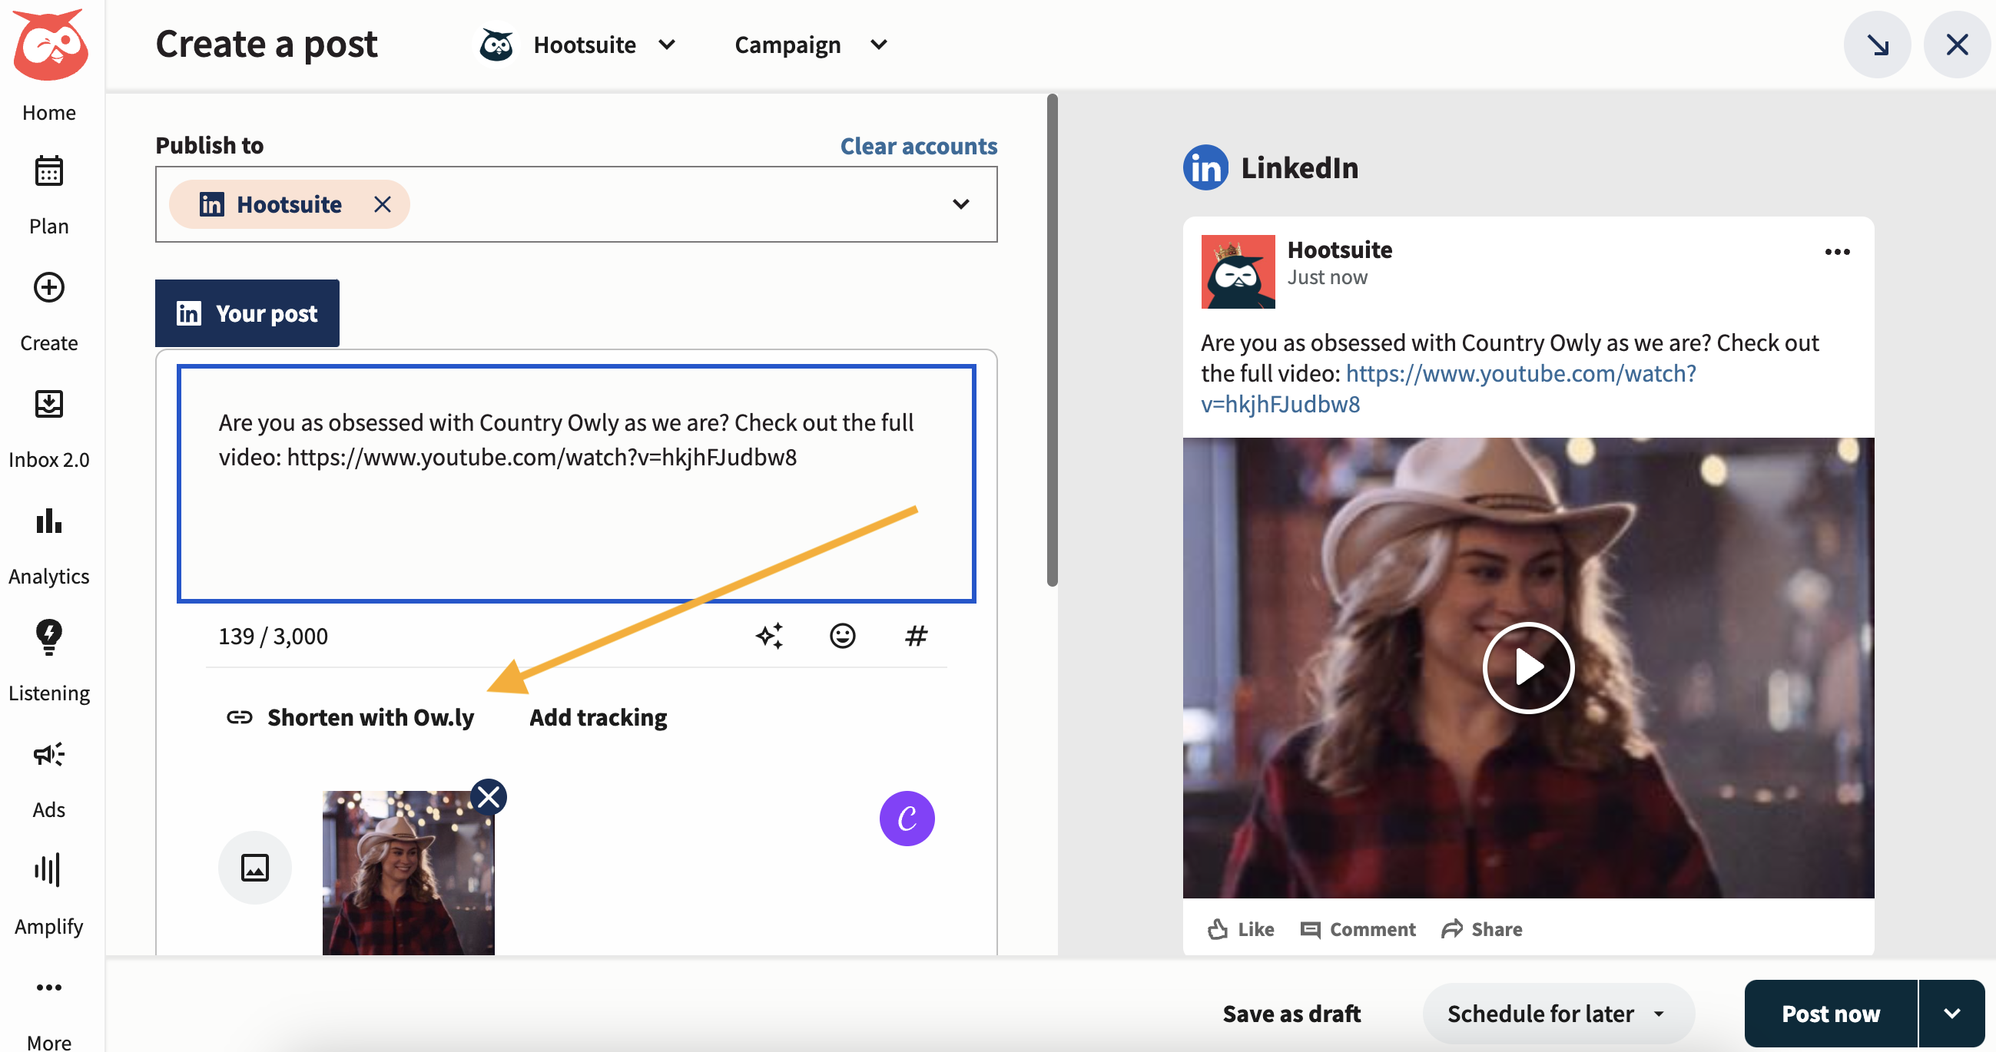
Task: Click Clear accounts link
Action: (x=919, y=146)
